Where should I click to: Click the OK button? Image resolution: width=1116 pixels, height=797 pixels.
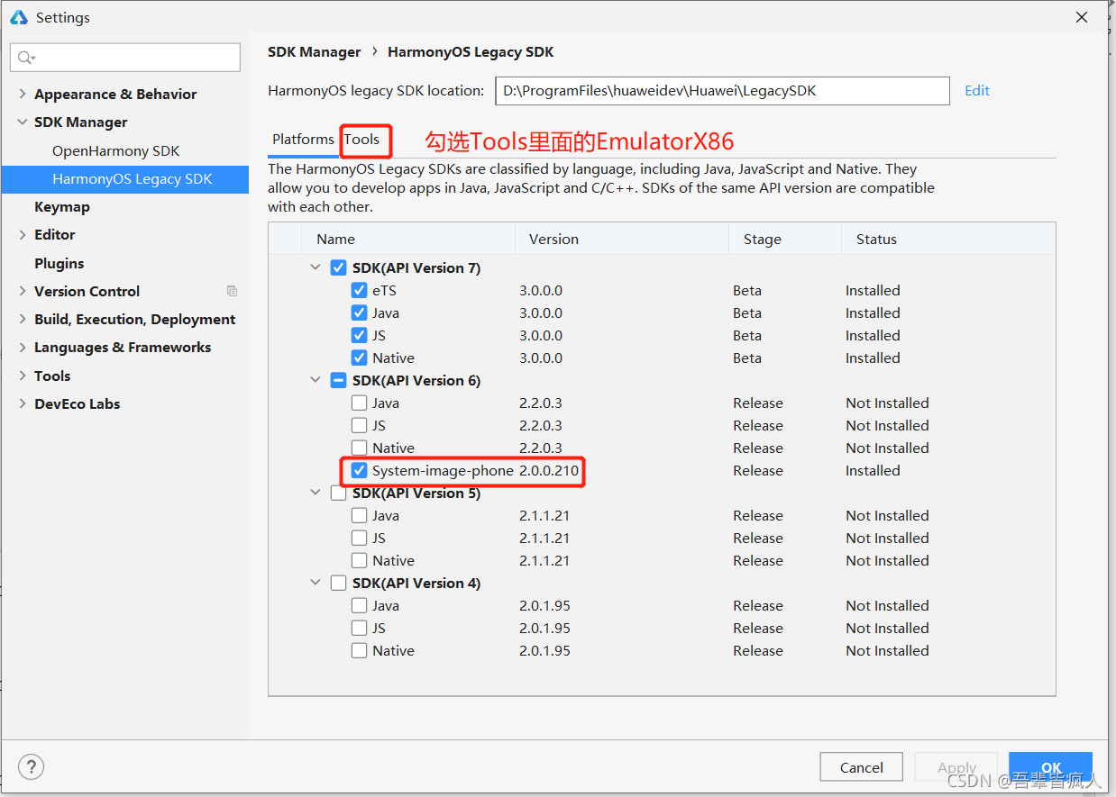(1051, 767)
